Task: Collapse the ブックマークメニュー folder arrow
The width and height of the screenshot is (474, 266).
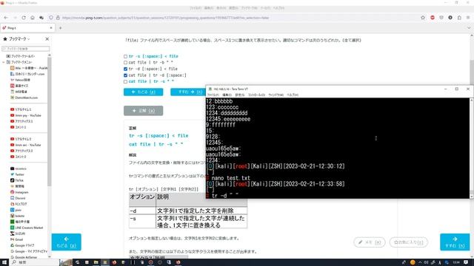Action: [x=3, y=62]
